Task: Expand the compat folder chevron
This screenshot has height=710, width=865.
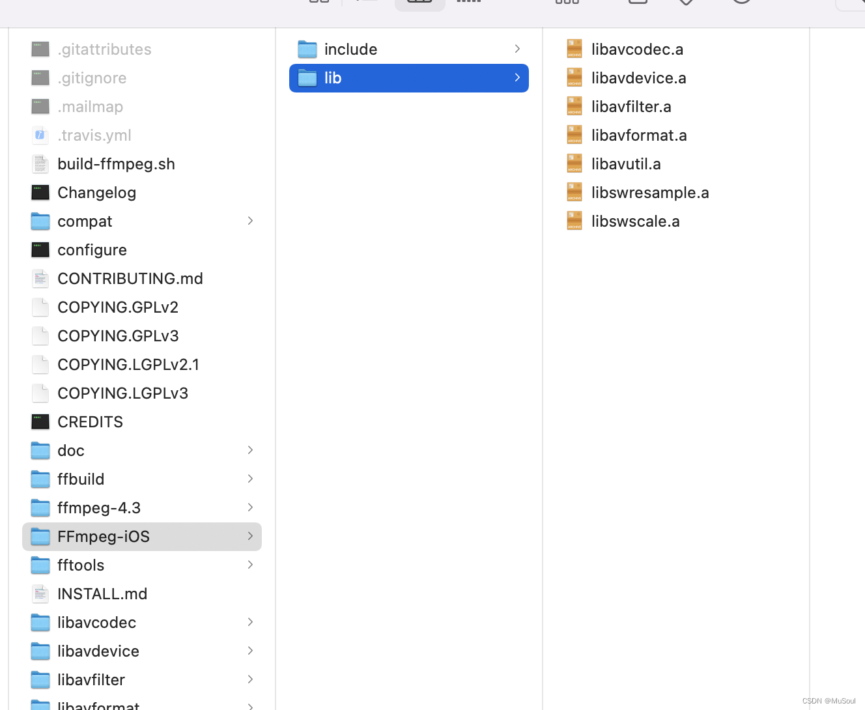Action: click(250, 221)
